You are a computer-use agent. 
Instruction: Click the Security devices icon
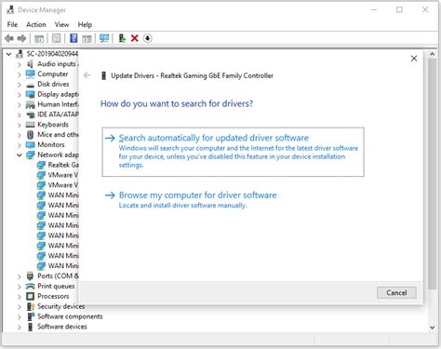[x=31, y=306]
